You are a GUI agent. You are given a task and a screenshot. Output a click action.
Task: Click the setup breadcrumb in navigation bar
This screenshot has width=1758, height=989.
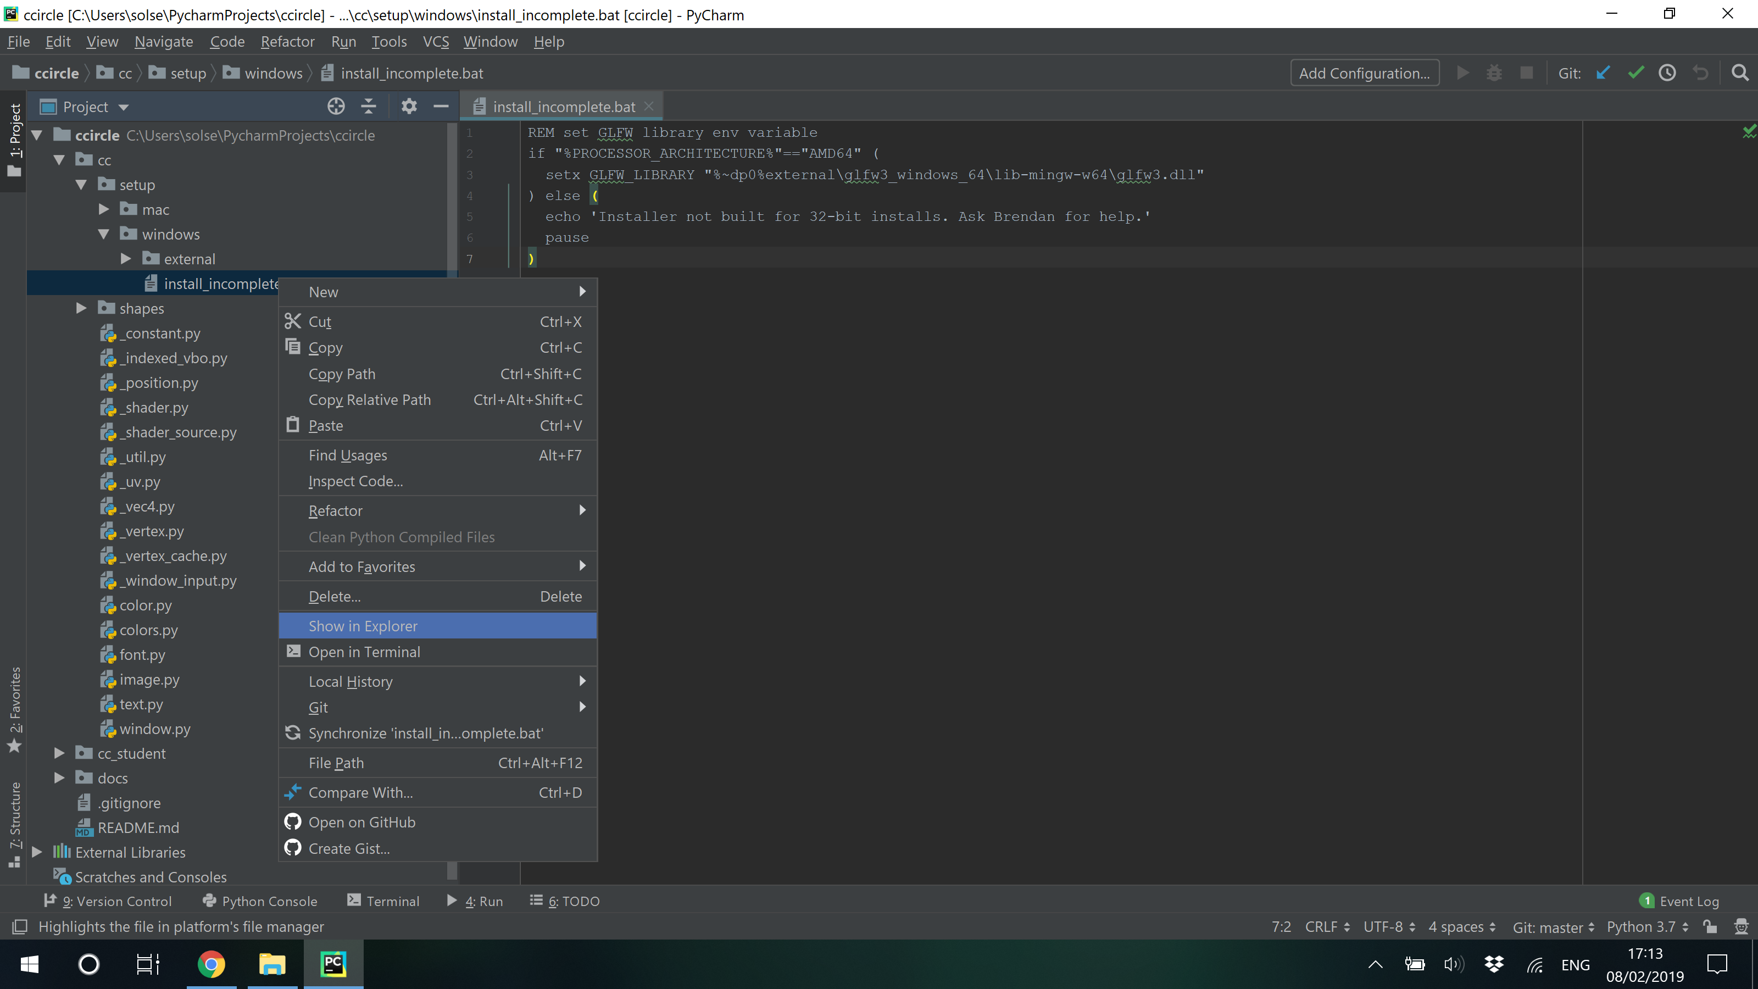[177, 73]
